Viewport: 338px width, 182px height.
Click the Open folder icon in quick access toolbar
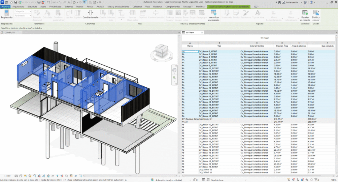pyautogui.click(x=11, y=2)
